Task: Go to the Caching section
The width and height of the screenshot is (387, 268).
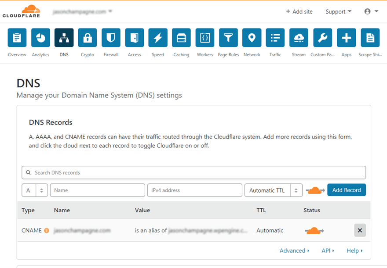Action: [x=181, y=37]
